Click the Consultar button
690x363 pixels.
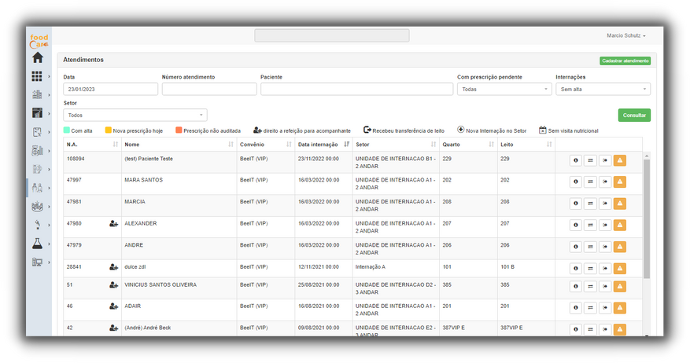click(634, 115)
